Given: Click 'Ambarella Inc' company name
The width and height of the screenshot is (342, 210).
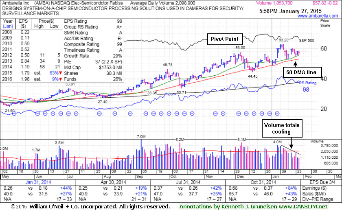Looking at the screenshot, I should [15, 3].
